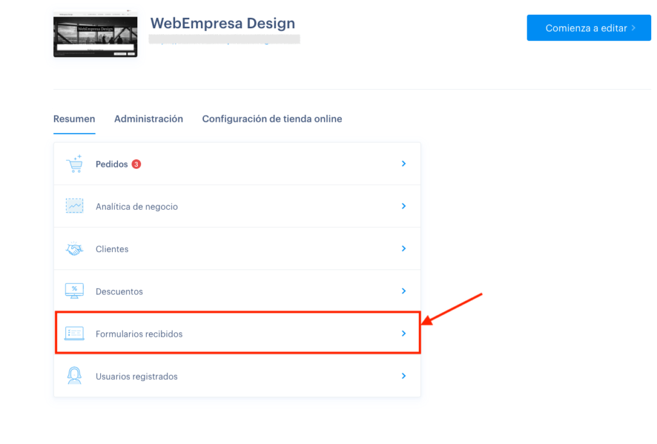657x444 pixels.
Task: Open Descuentos via its chevron arrow
Action: 404,291
